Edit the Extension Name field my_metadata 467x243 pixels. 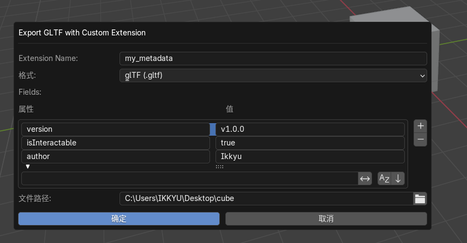point(273,59)
